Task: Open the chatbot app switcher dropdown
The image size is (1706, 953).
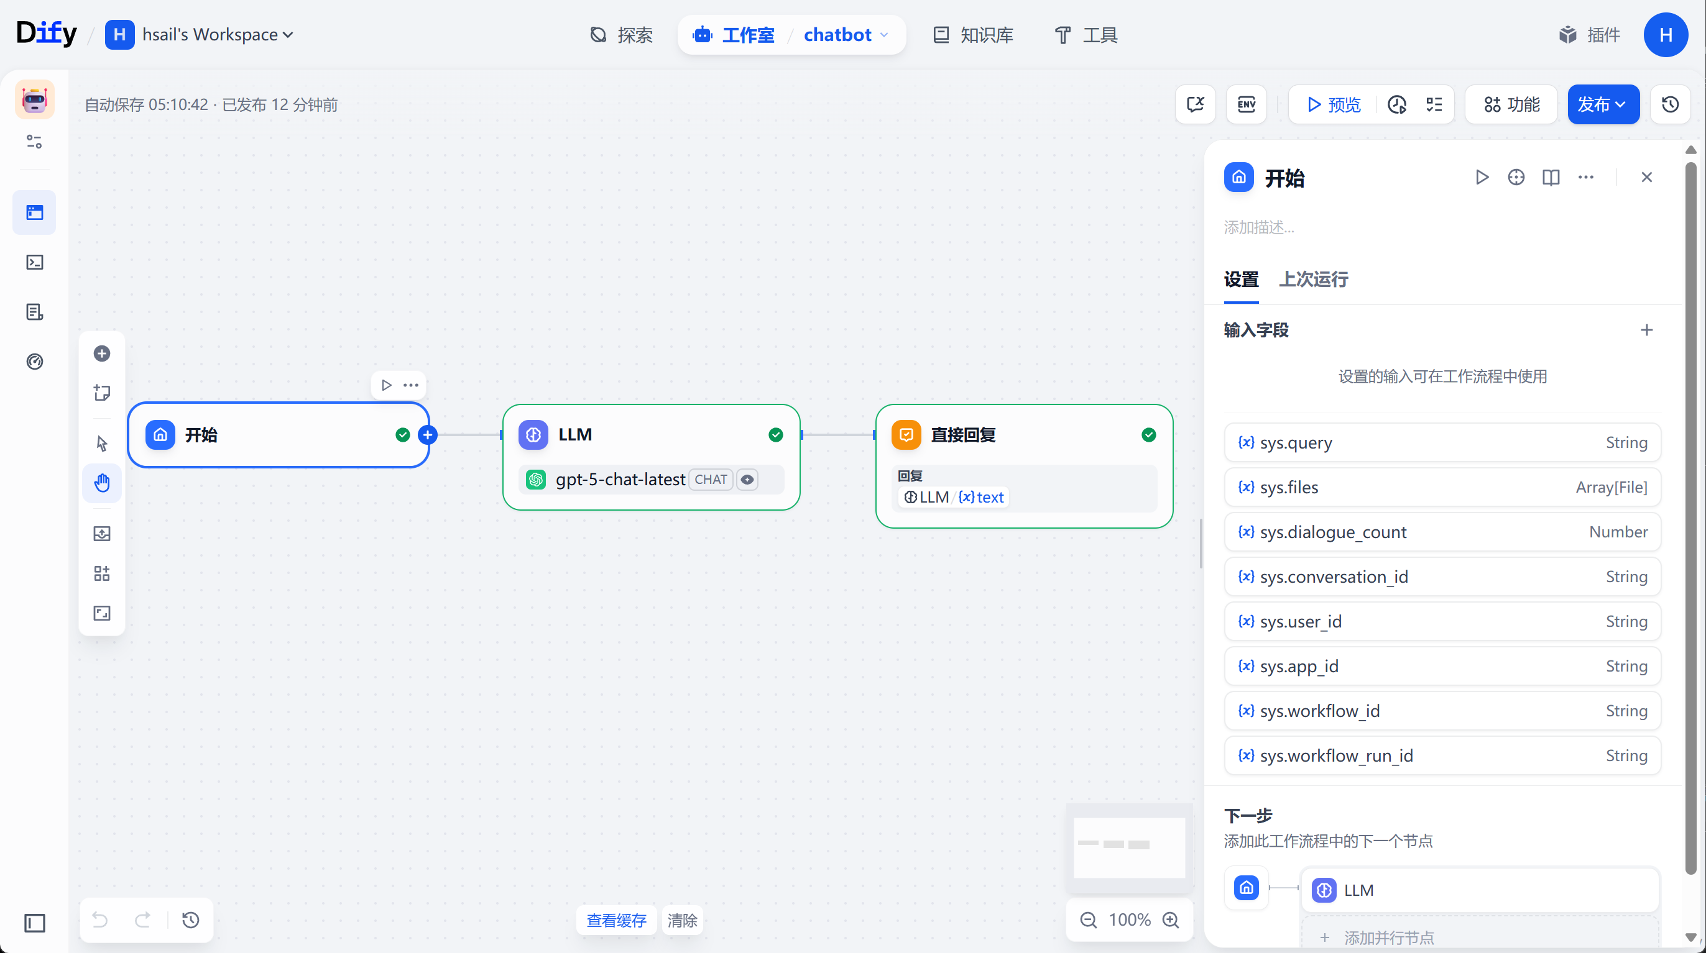Action: 846,34
